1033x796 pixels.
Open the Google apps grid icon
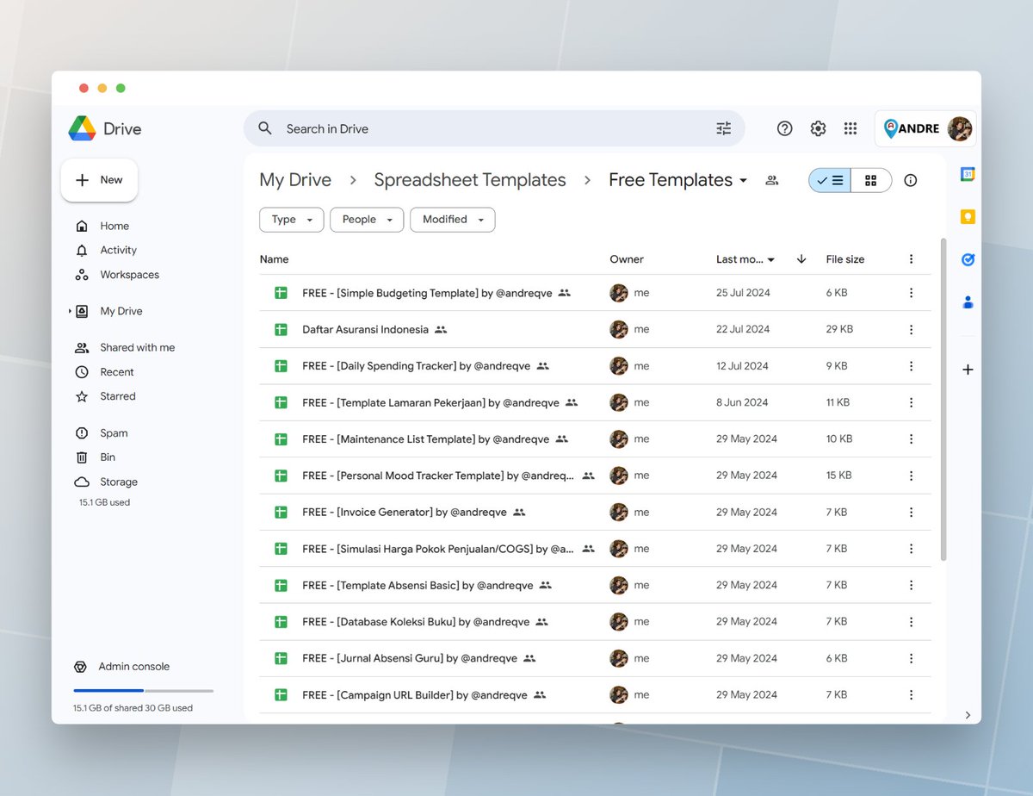pyautogui.click(x=851, y=128)
